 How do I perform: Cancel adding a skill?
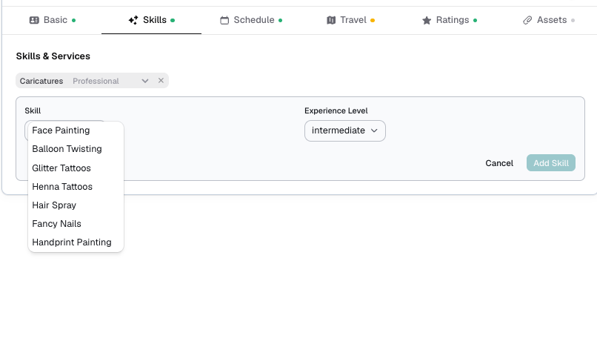tap(499, 163)
